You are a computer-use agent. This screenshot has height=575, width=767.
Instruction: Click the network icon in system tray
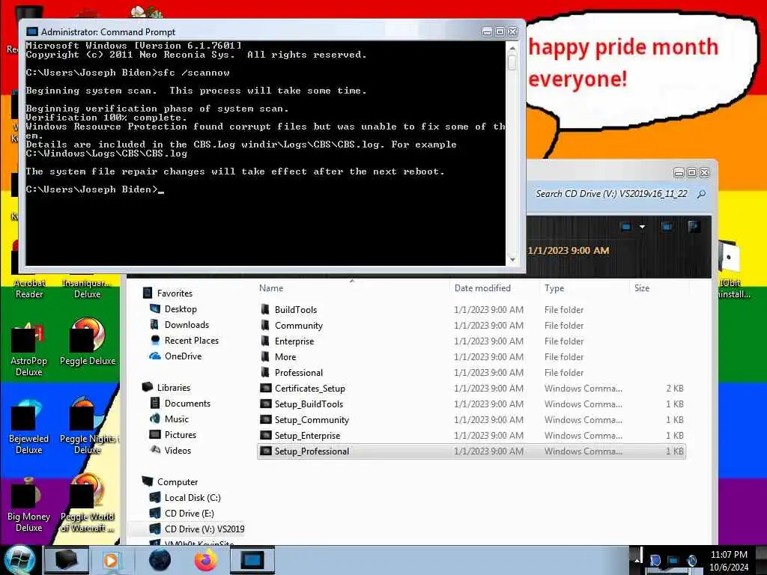(x=673, y=560)
